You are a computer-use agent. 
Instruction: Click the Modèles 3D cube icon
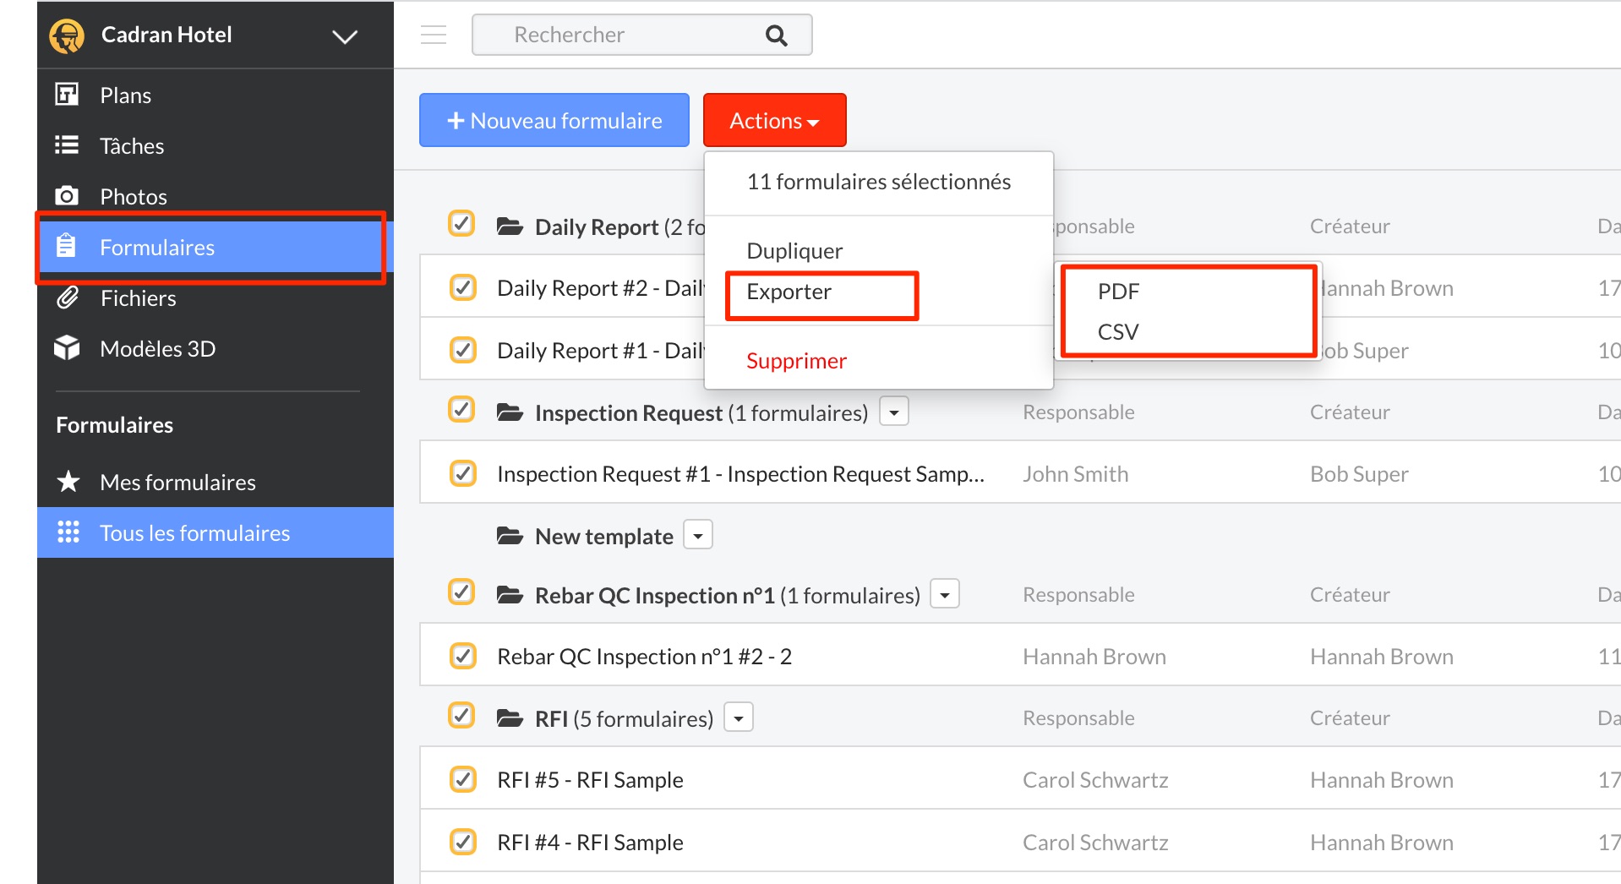pos(67,348)
